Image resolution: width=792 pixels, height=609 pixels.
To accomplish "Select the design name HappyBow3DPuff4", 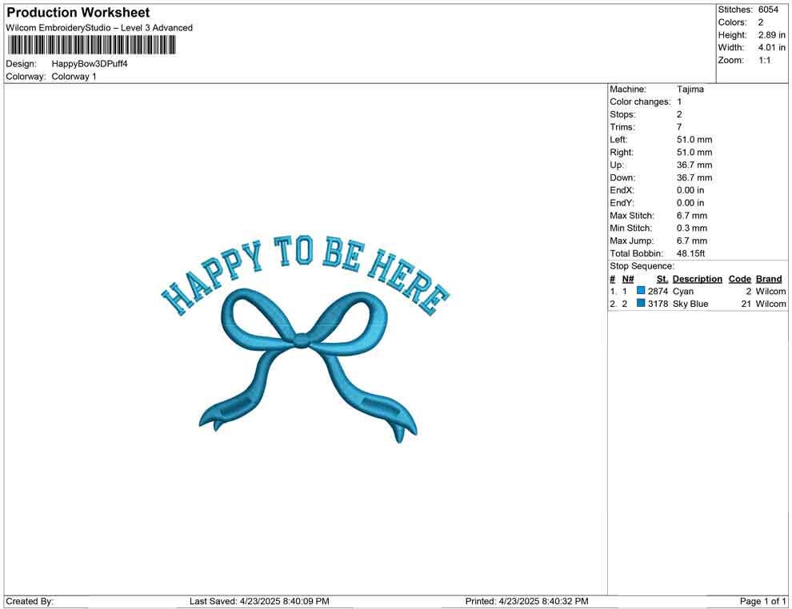I will (90, 63).
